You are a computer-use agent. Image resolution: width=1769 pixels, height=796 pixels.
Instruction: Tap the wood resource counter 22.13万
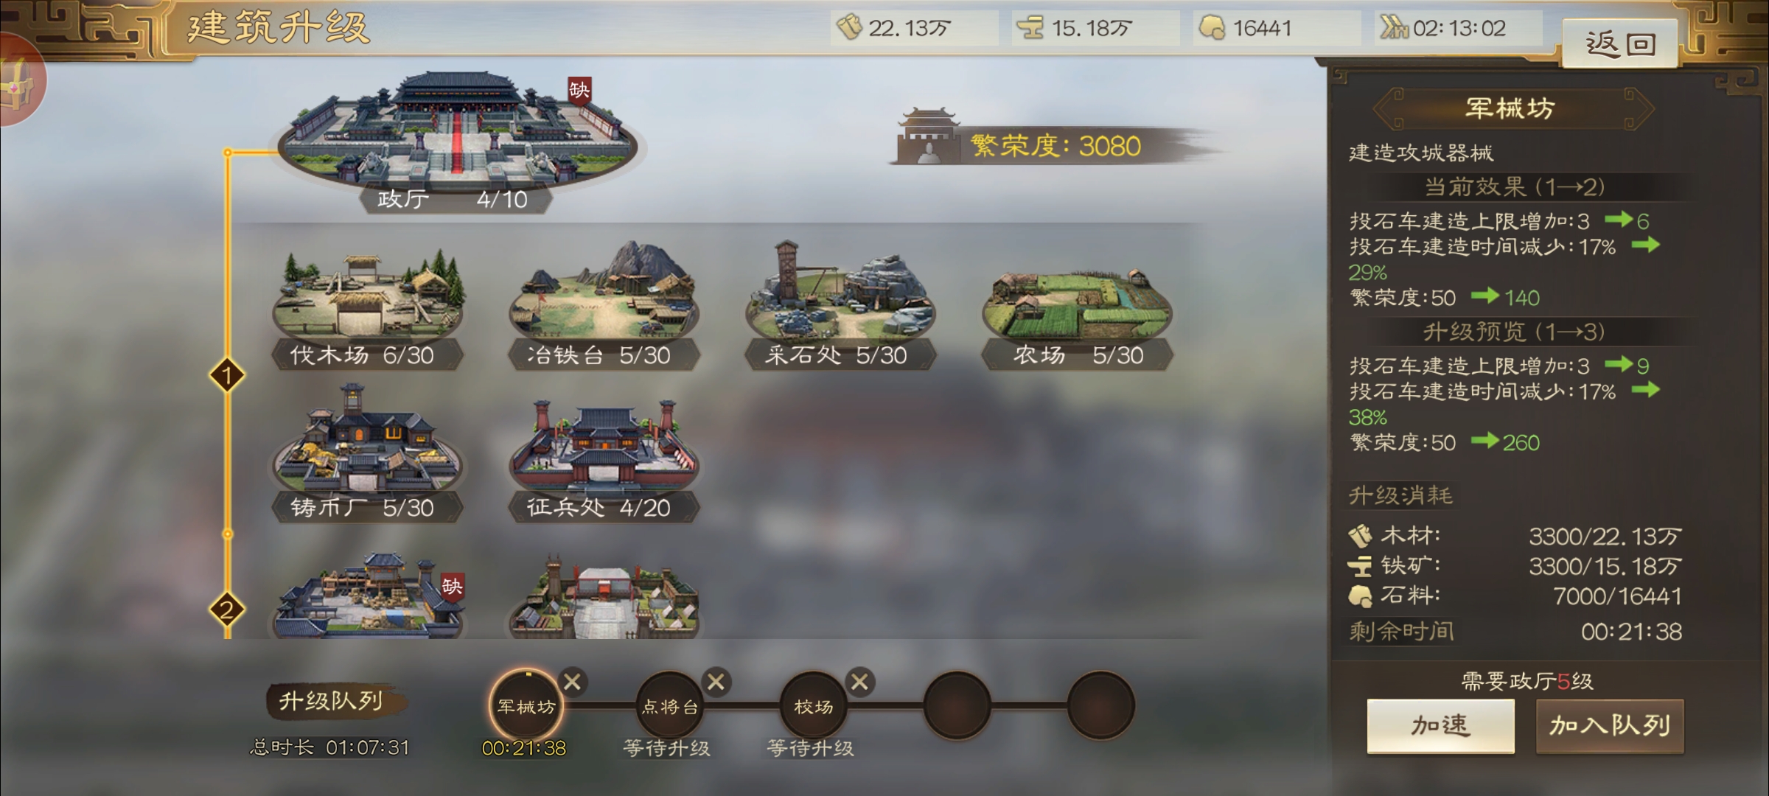(x=914, y=28)
